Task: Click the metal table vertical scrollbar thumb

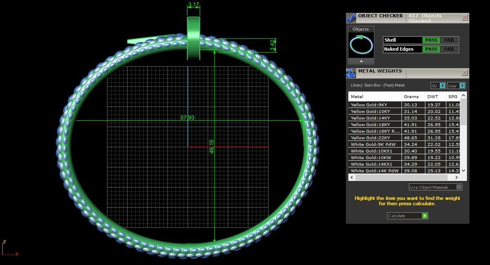Action: point(463,111)
